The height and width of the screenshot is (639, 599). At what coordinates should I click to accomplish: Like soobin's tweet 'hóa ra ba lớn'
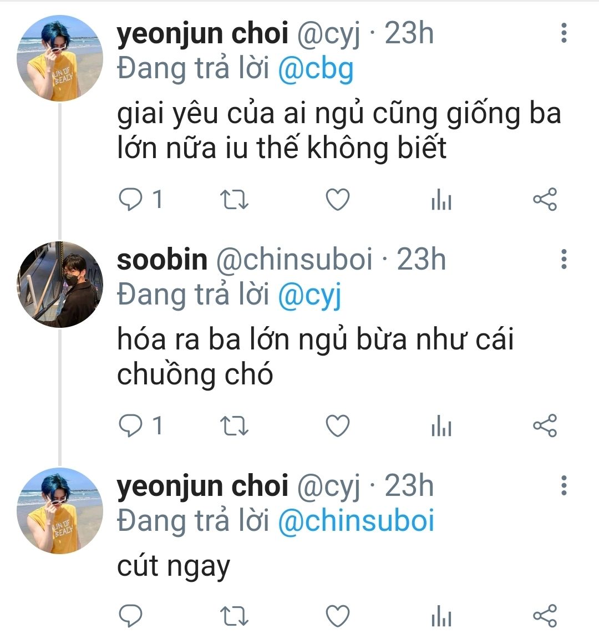337,426
